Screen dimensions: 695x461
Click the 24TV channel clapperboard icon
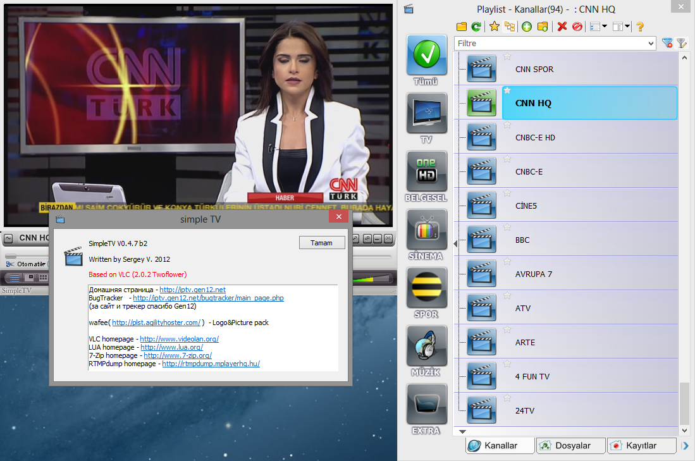pos(481,410)
